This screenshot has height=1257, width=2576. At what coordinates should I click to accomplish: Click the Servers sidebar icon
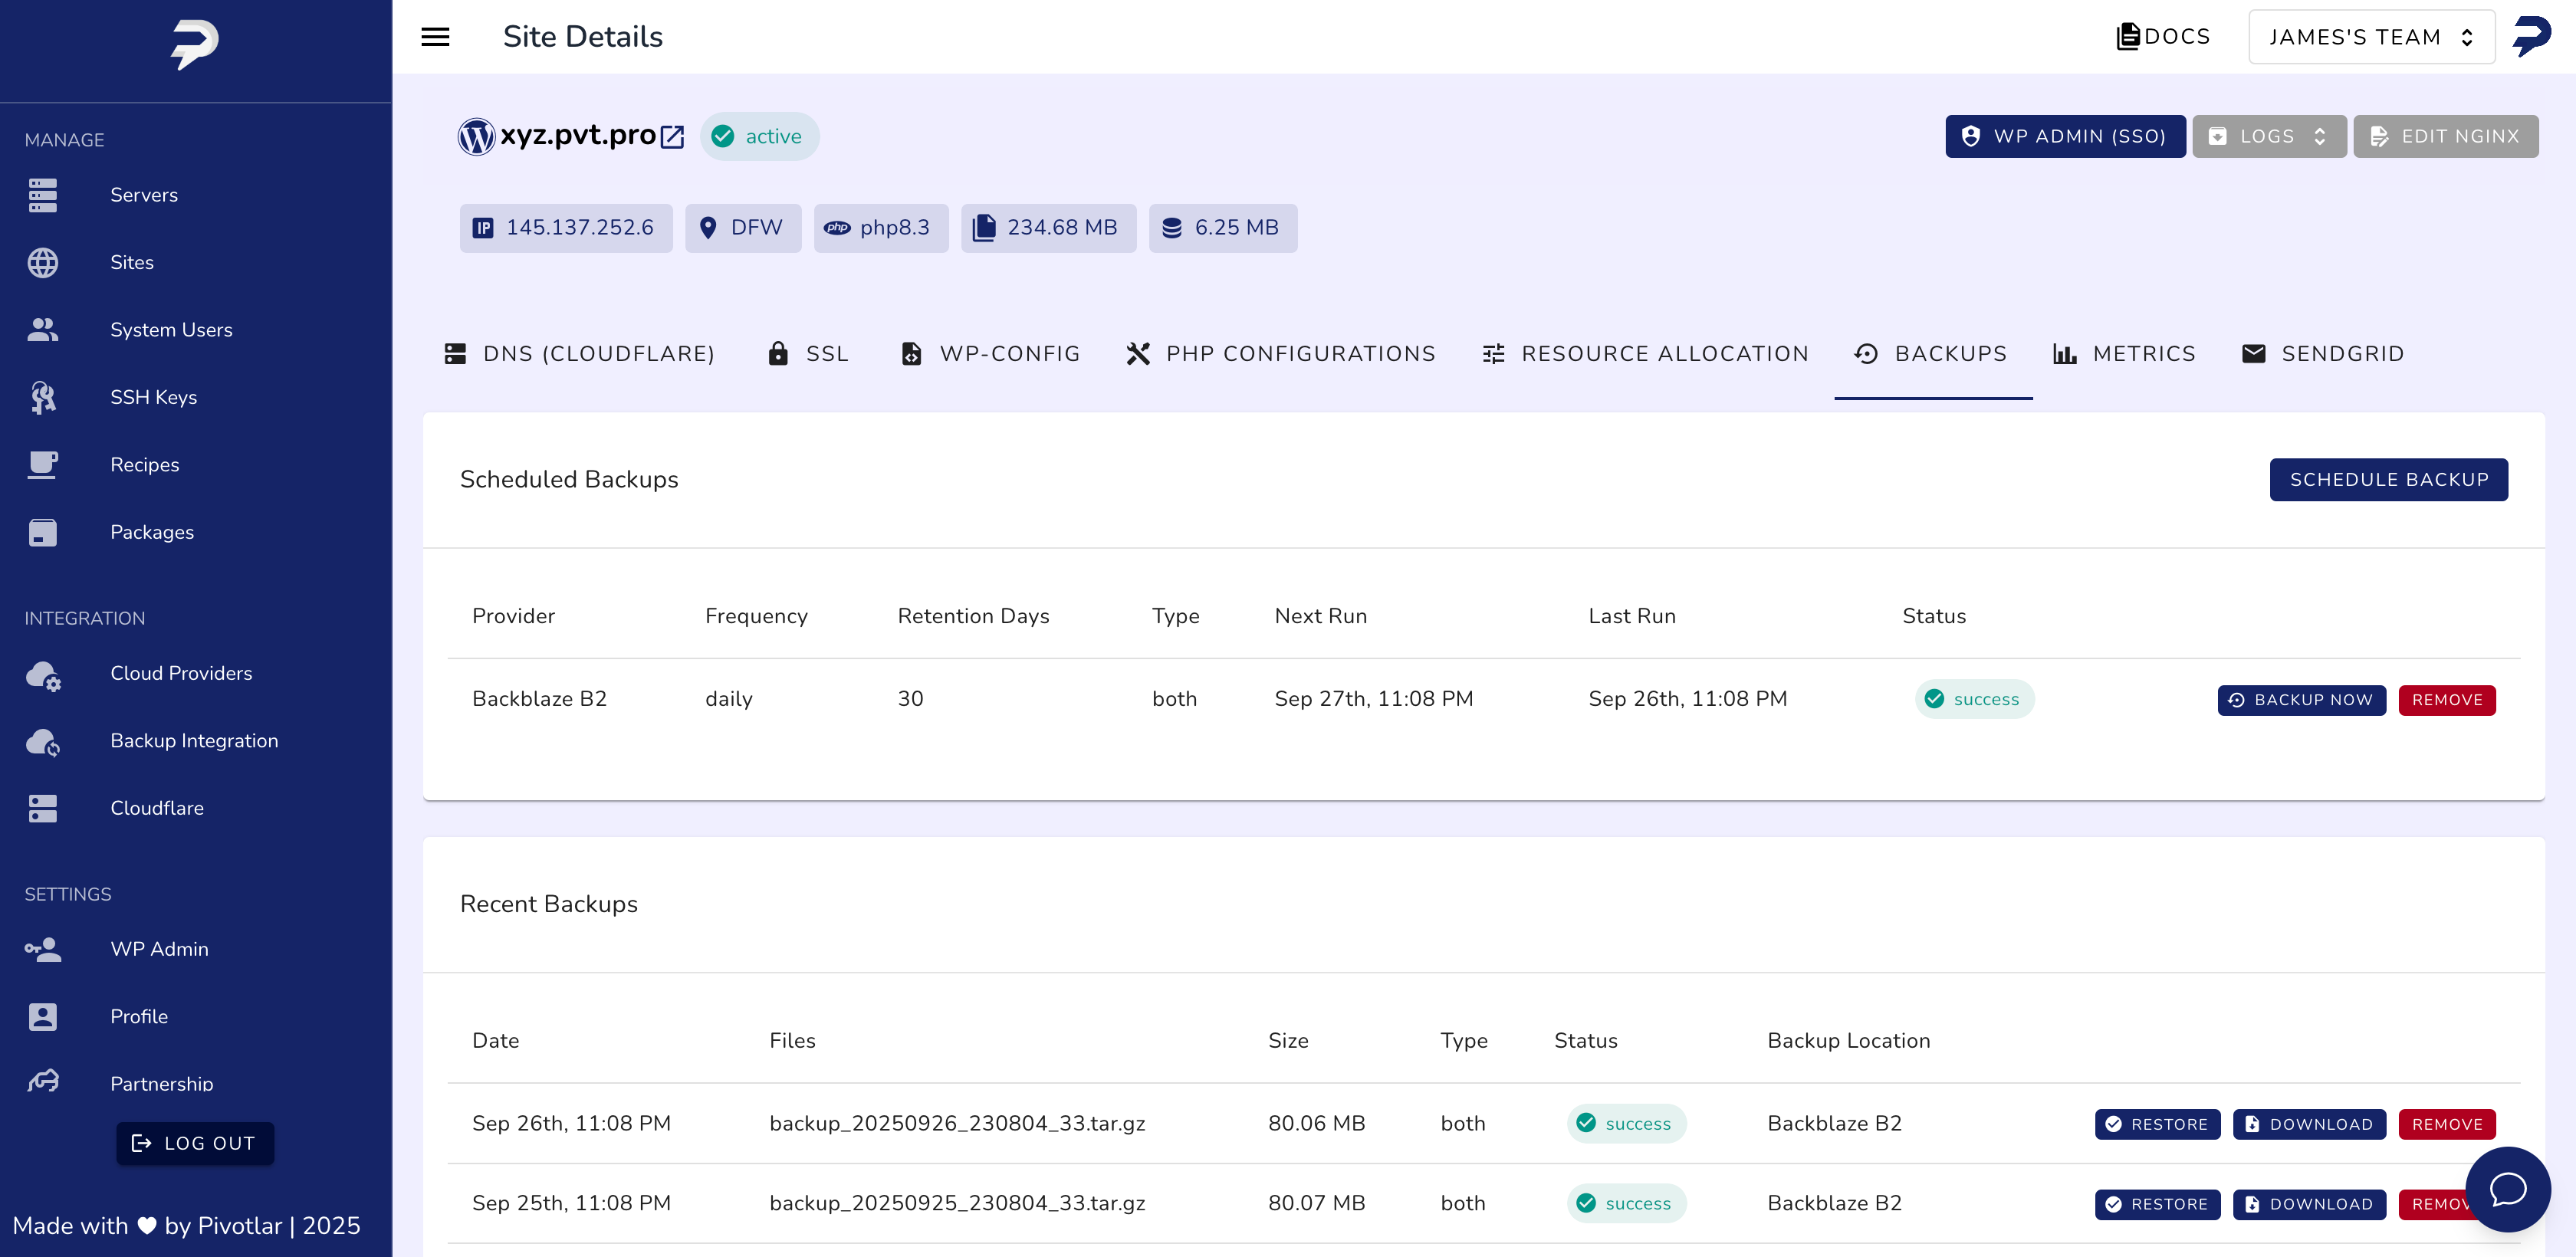[43, 195]
